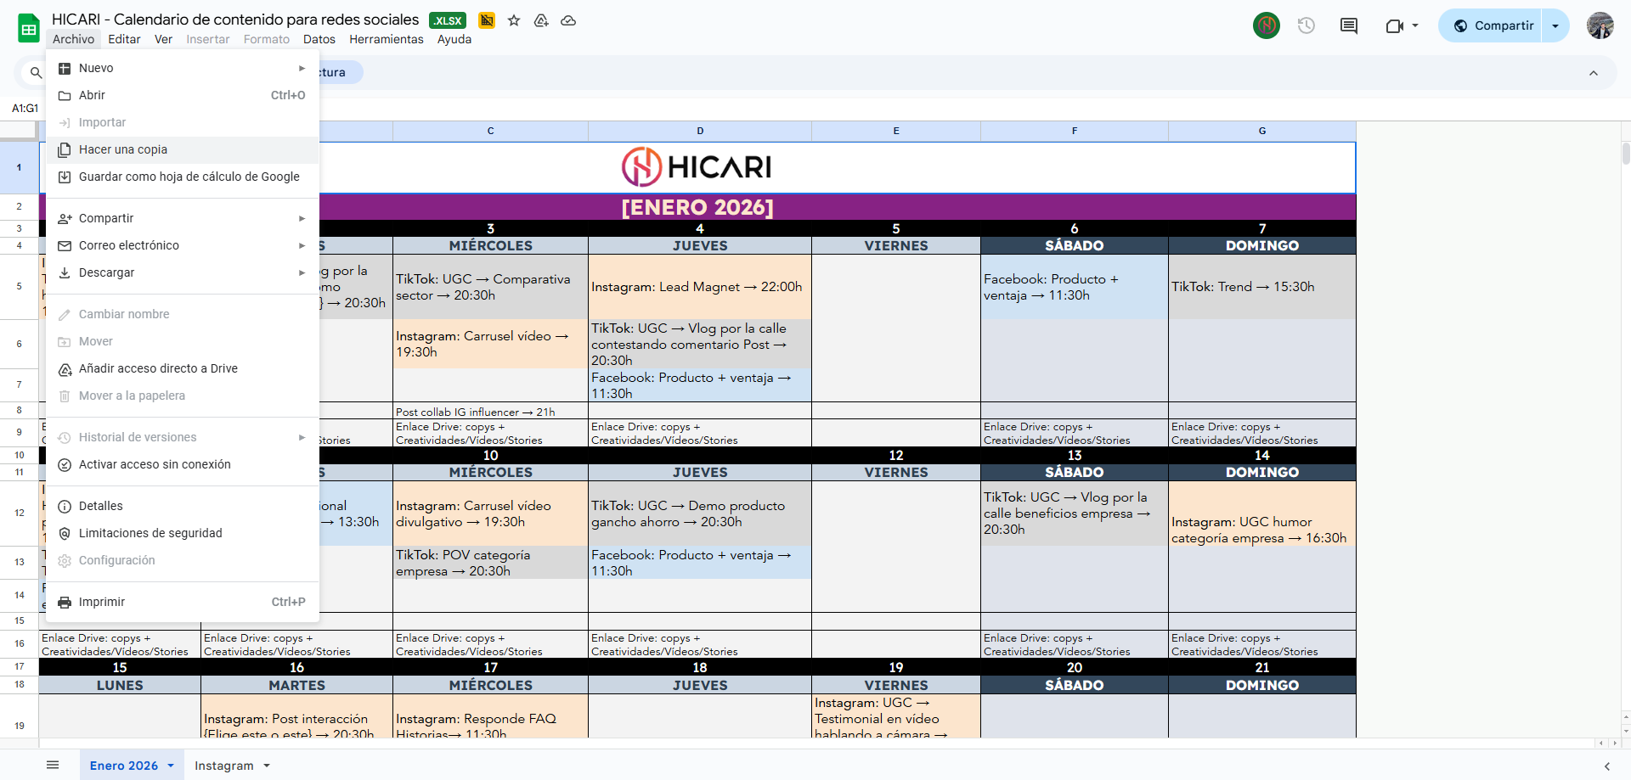Click the Compartir button
Screen dimensions: 1631x780
point(1498,25)
